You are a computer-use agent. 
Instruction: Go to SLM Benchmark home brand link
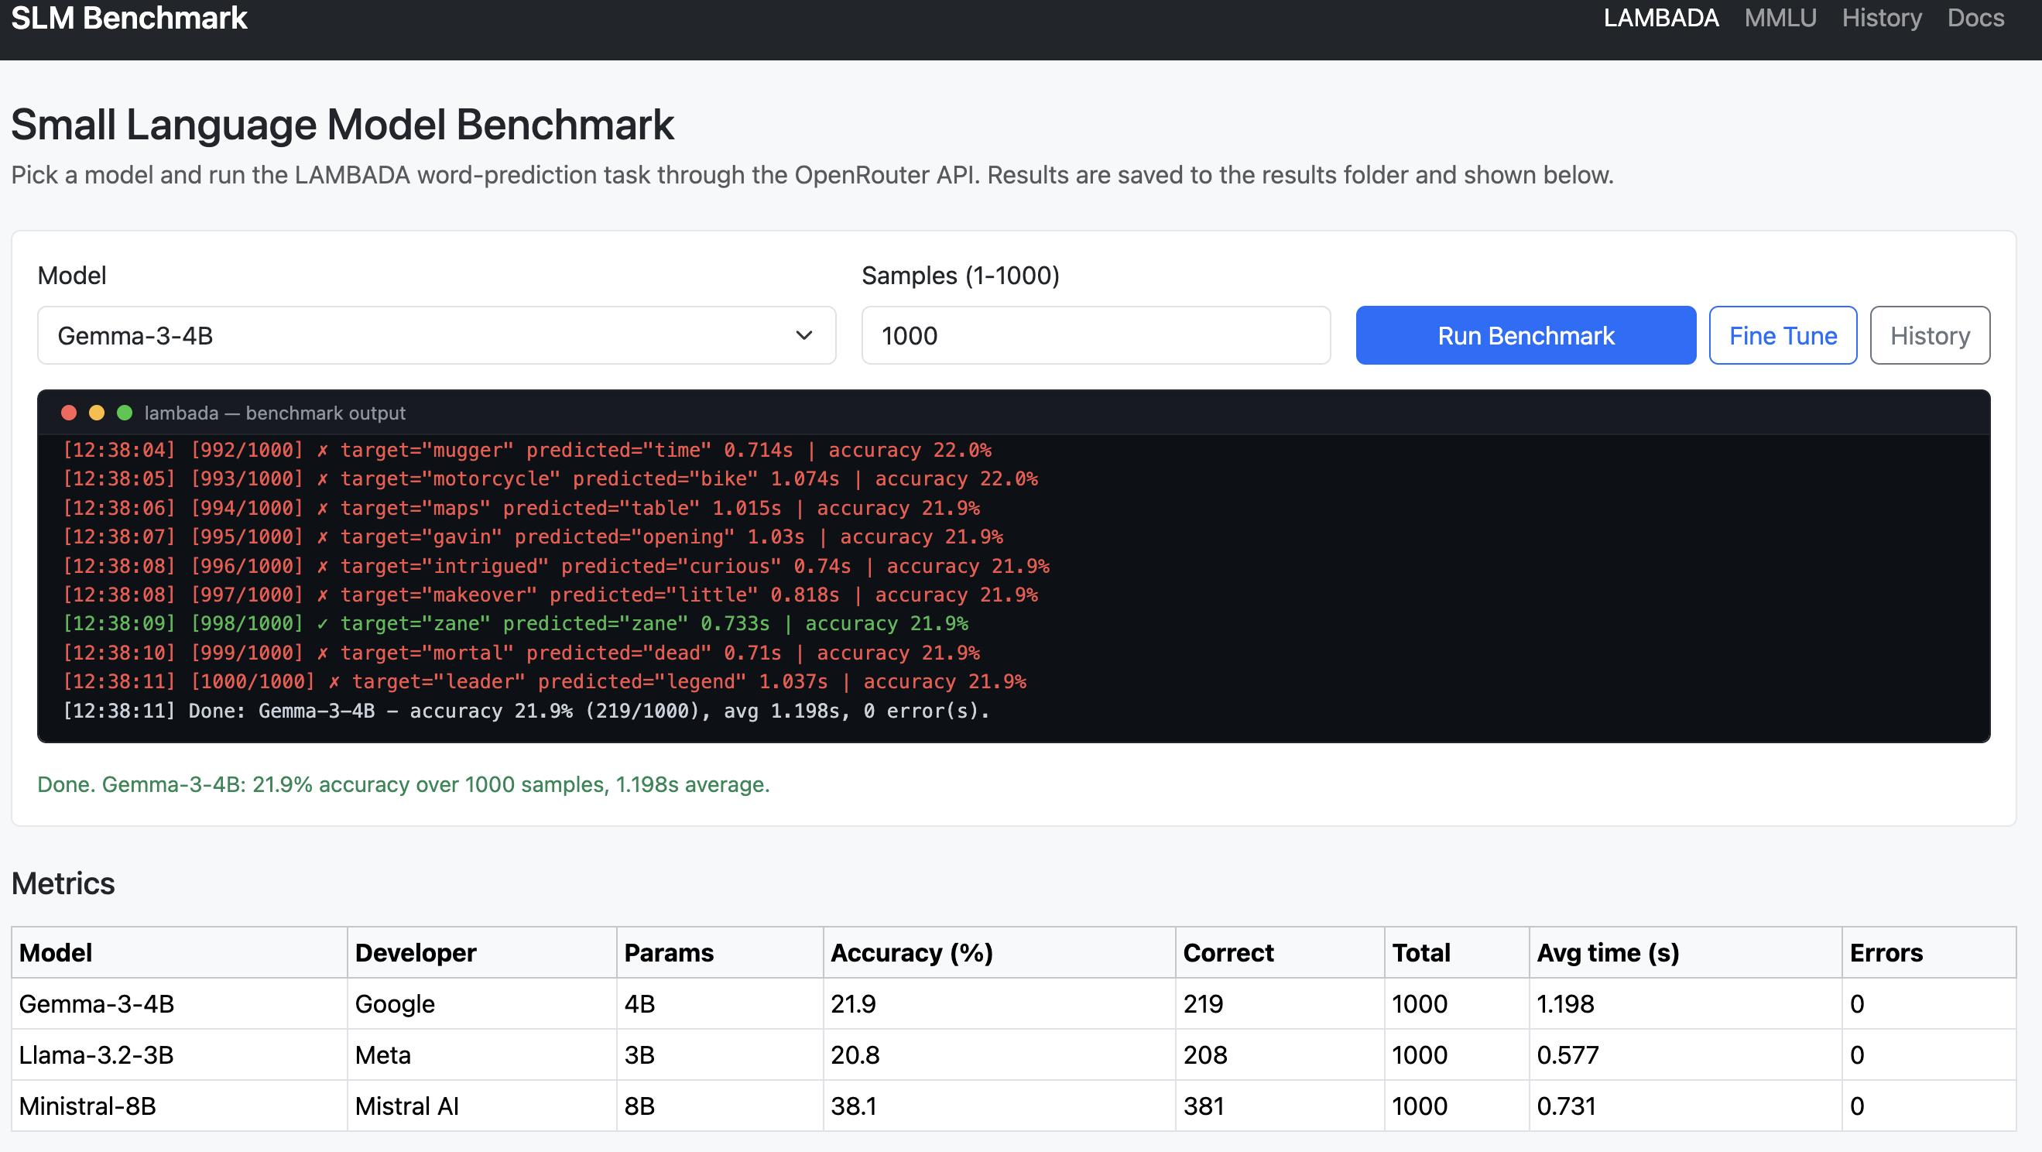[x=129, y=18]
